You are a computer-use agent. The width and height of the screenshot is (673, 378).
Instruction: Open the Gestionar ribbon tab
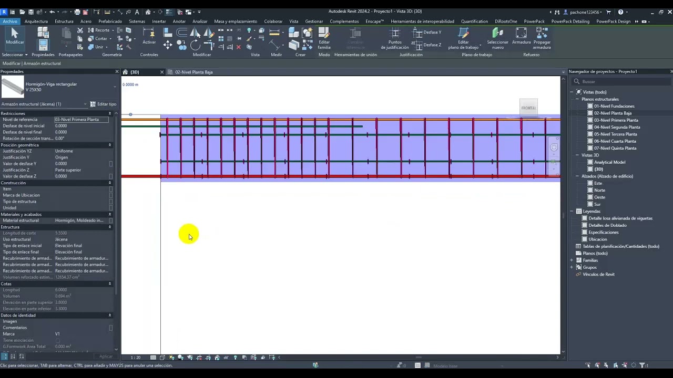pyautogui.click(x=314, y=22)
